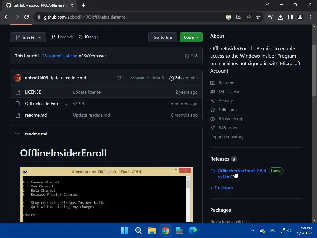Open Chrome downloads icon
The height and width of the screenshot is (238, 317).
pyautogui.click(x=280, y=17)
